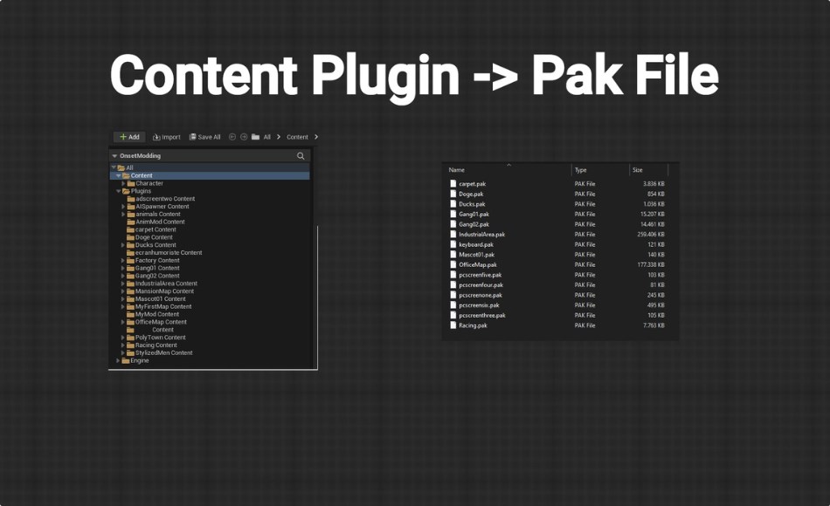Expand the Engine tree node
Image resolution: width=830 pixels, height=506 pixels.
point(117,360)
